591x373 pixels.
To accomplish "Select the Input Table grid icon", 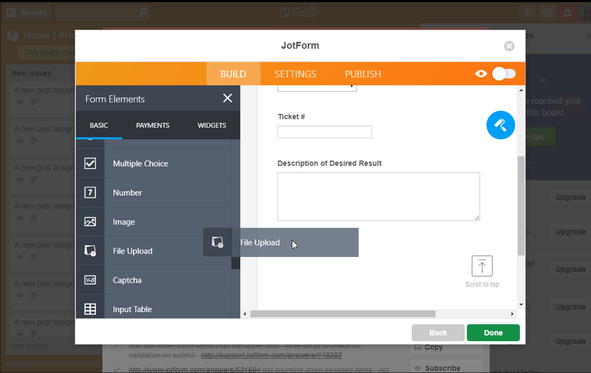I will (x=90, y=309).
